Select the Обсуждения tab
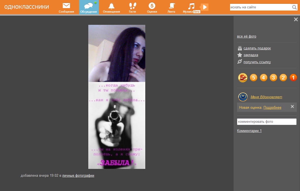This screenshot has height=191, width=300. coord(89,7)
